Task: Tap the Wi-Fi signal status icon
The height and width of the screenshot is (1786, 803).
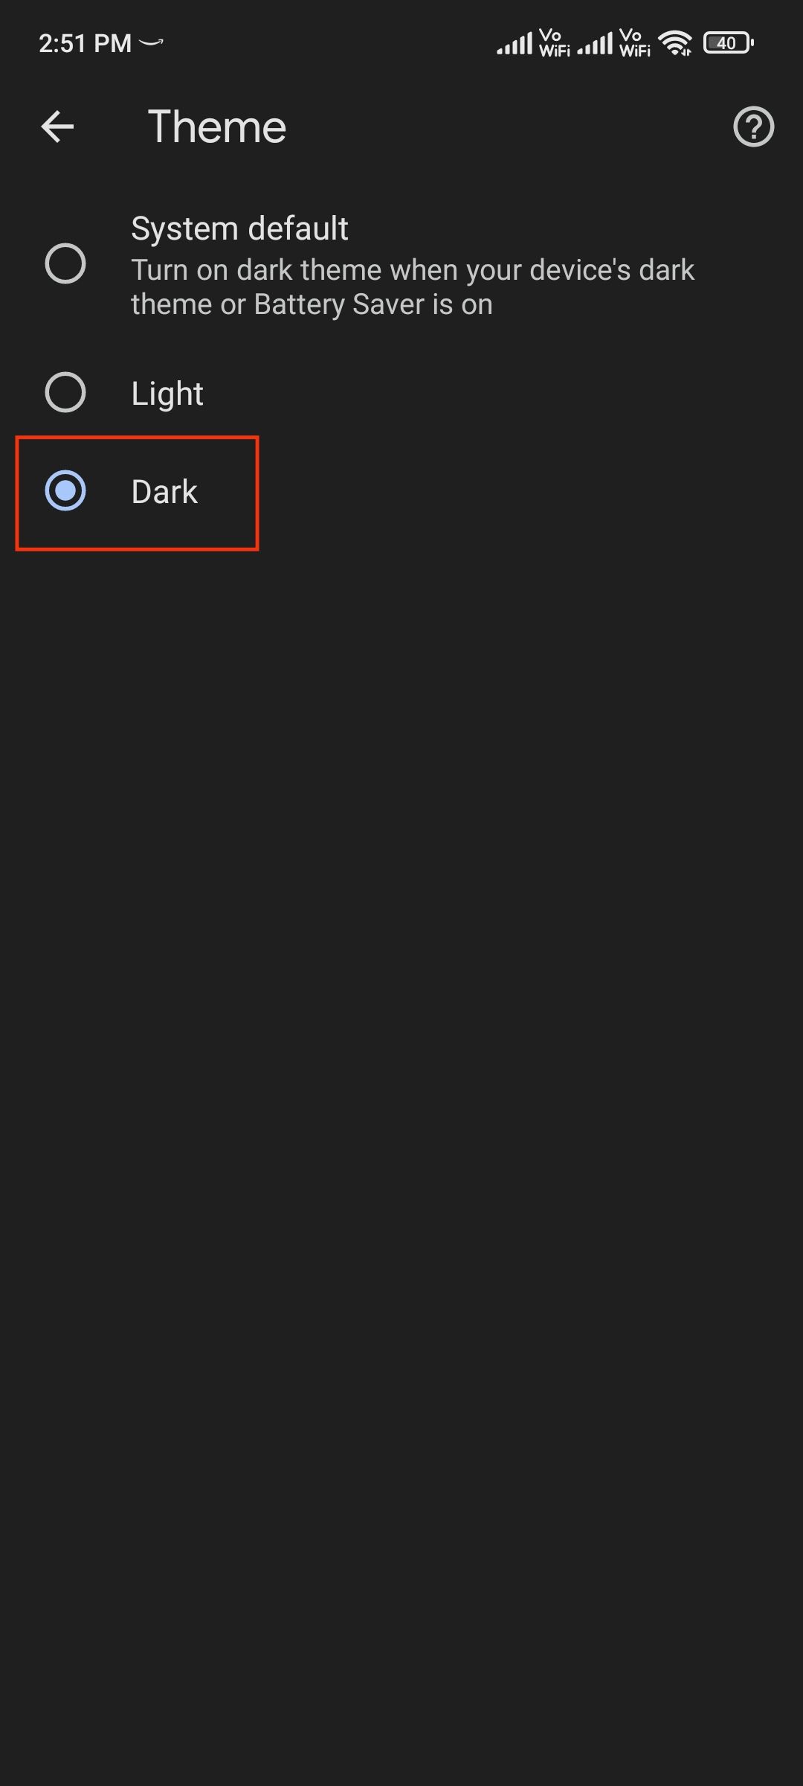Action: [675, 43]
